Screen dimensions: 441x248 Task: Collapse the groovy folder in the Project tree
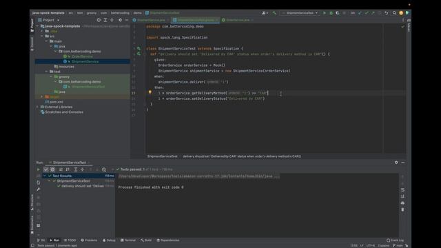coord(51,76)
